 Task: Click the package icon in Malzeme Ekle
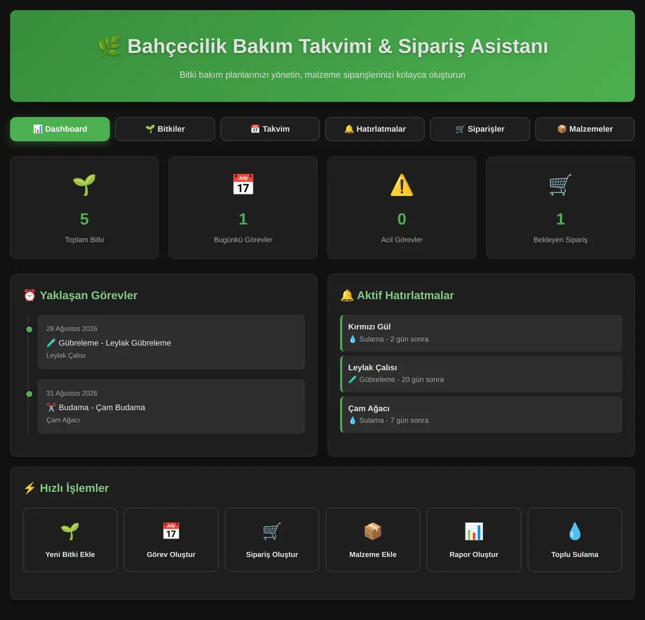[373, 531]
